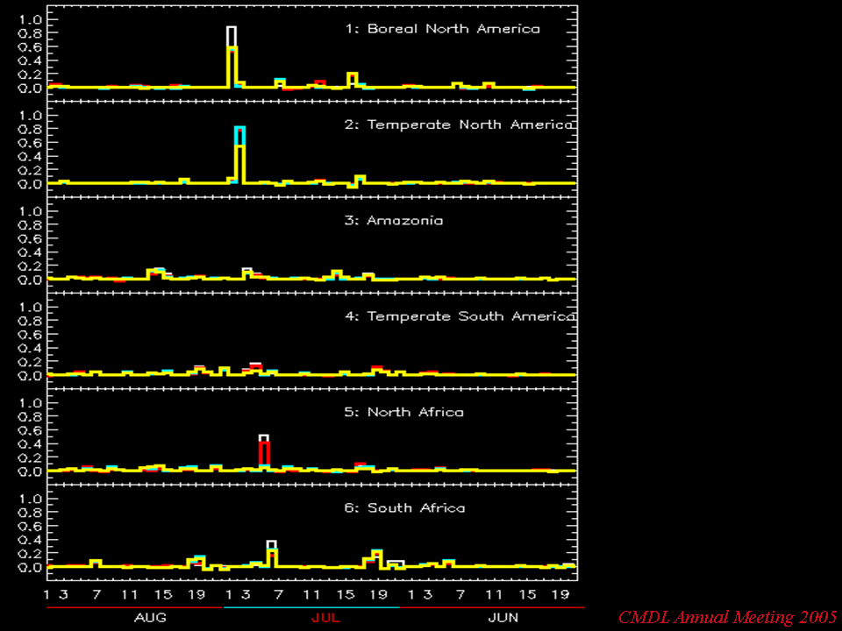
Task: Click the "6: South Africa" panel title
Action: click(x=404, y=507)
